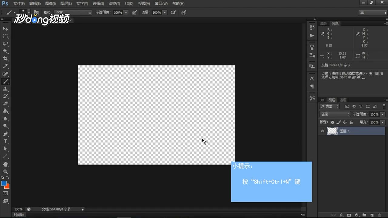Click the add layer style fx icon

coord(341,215)
